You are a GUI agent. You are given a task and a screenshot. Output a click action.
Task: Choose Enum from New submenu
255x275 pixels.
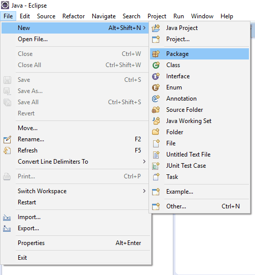point(199,87)
